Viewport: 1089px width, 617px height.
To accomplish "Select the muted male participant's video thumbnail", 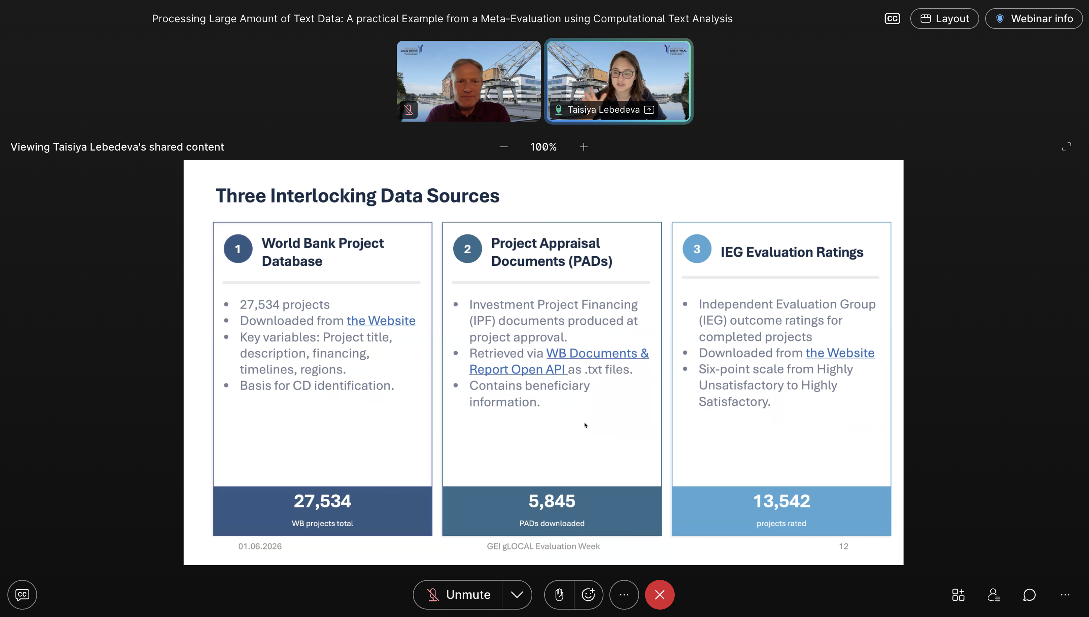I will pos(468,81).
